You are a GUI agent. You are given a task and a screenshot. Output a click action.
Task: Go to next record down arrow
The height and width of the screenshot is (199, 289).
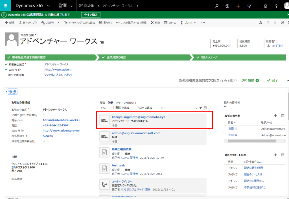(275, 23)
